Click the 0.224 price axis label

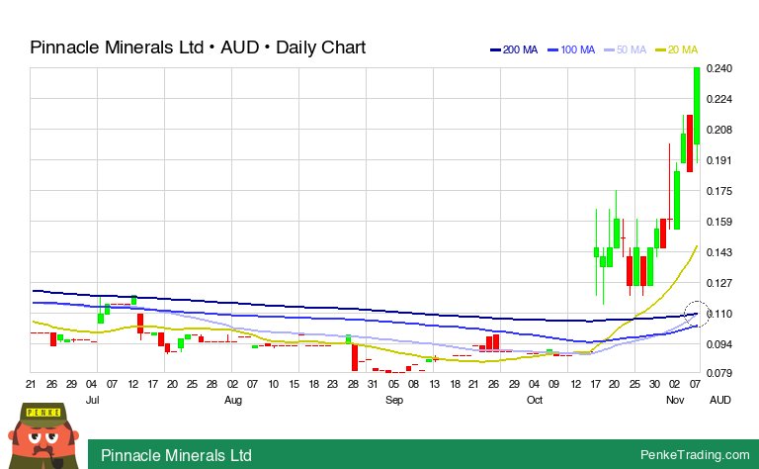(x=719, y=99)
